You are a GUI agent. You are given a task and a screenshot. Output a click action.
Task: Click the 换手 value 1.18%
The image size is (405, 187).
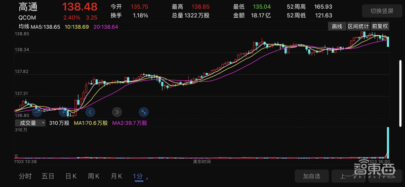point(141,16)
